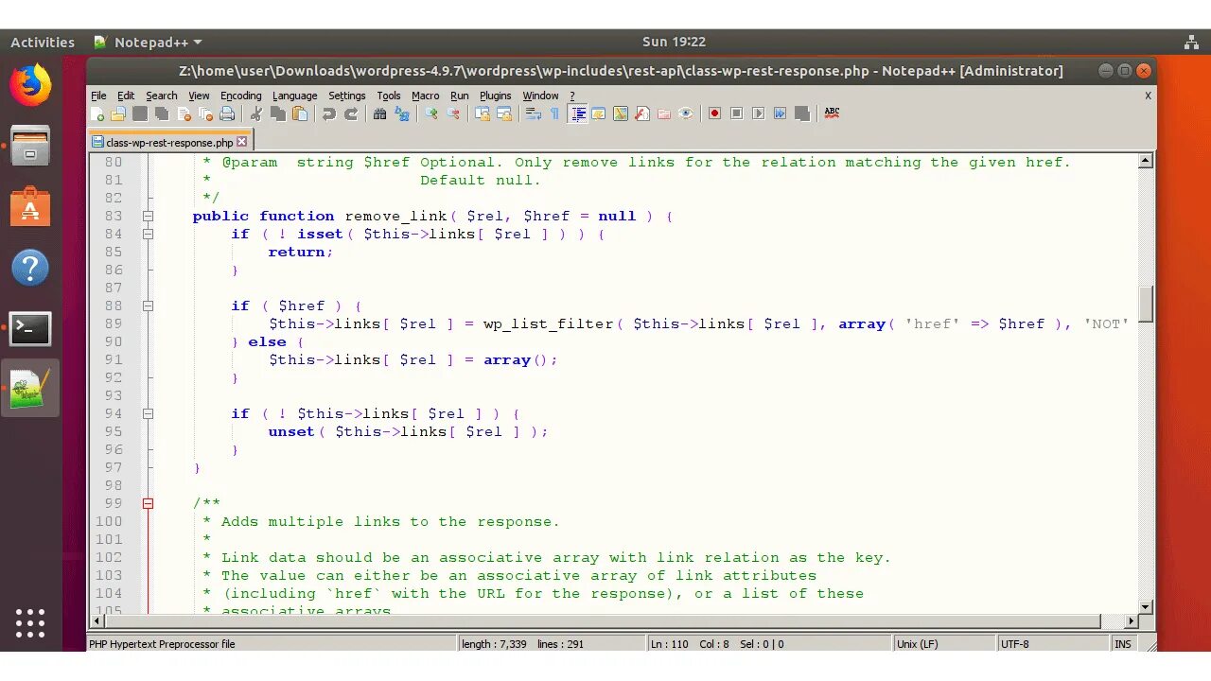Click the vertical scrollbar thumb
The image size is (1211, 681).
[x=1146, y=305]
